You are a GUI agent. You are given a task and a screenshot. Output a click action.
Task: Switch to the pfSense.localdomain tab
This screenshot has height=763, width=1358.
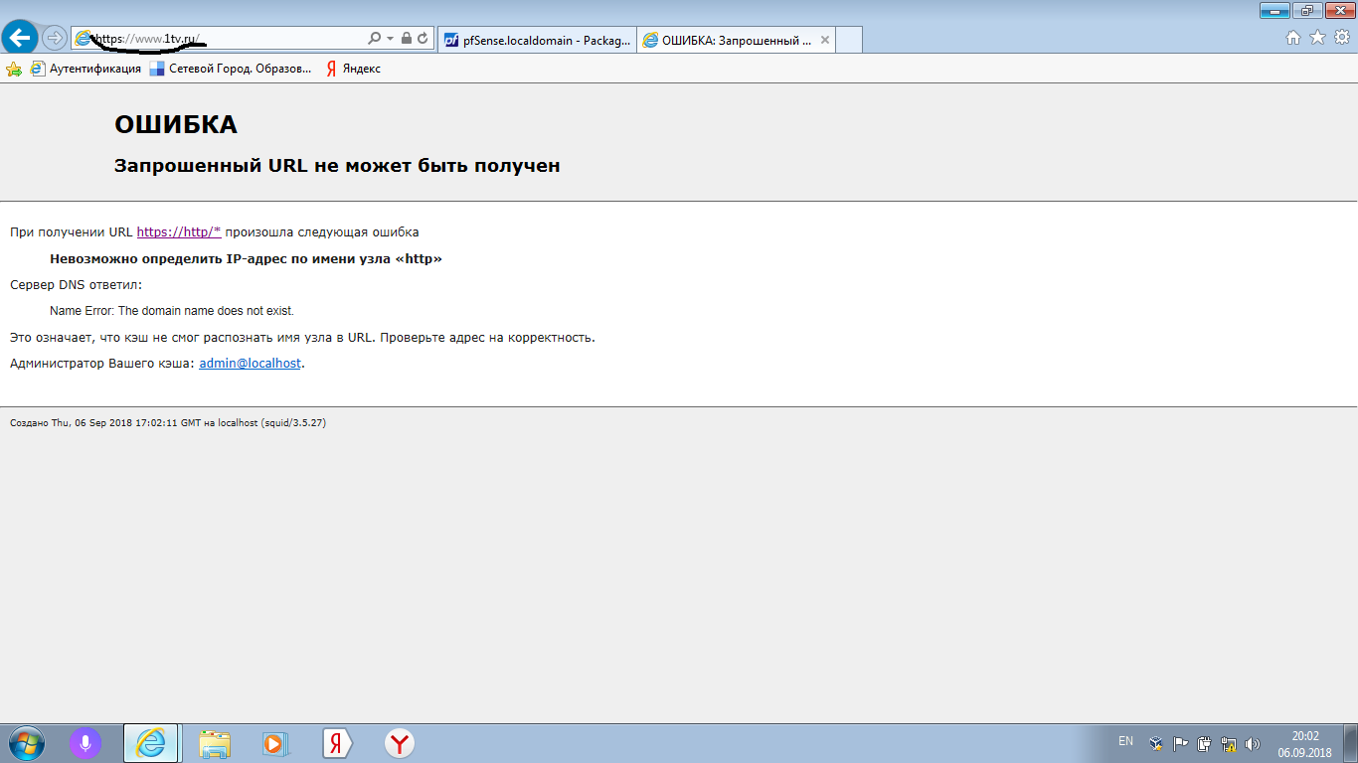pyautogui.click(x=537, y=40)
